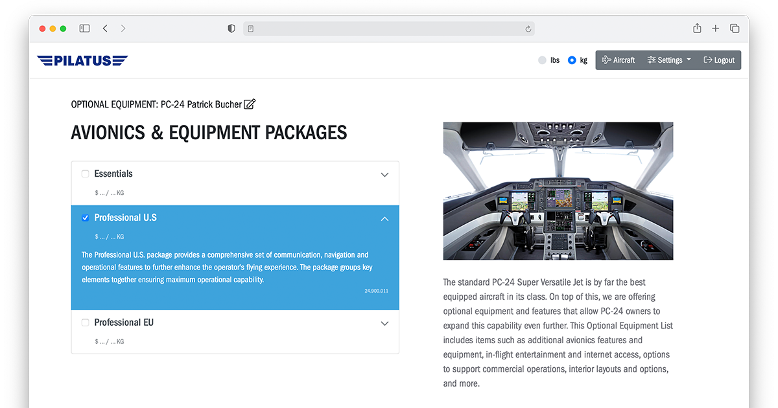Open the Safari share icon

tap(697, 28)
